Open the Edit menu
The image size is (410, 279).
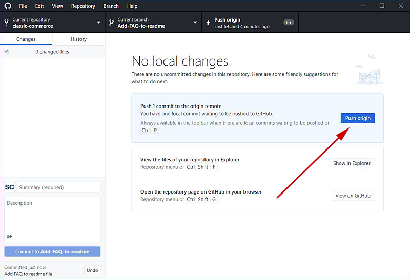point(39,6)
